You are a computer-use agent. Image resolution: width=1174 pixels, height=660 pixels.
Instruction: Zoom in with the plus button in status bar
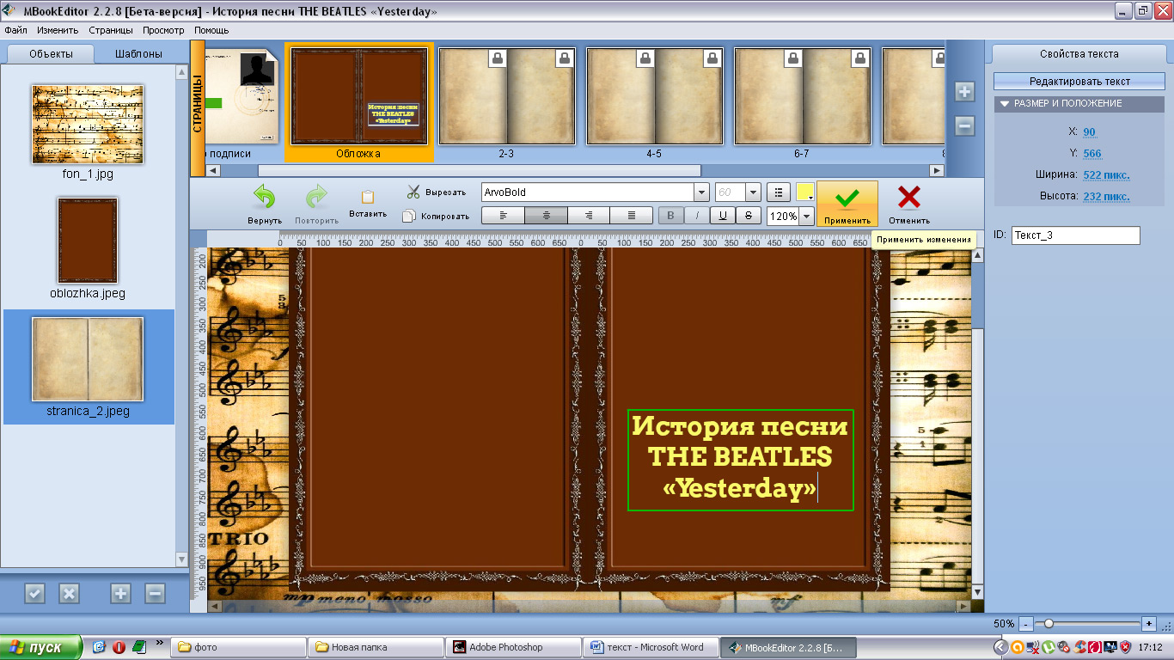coord(1149,623)
